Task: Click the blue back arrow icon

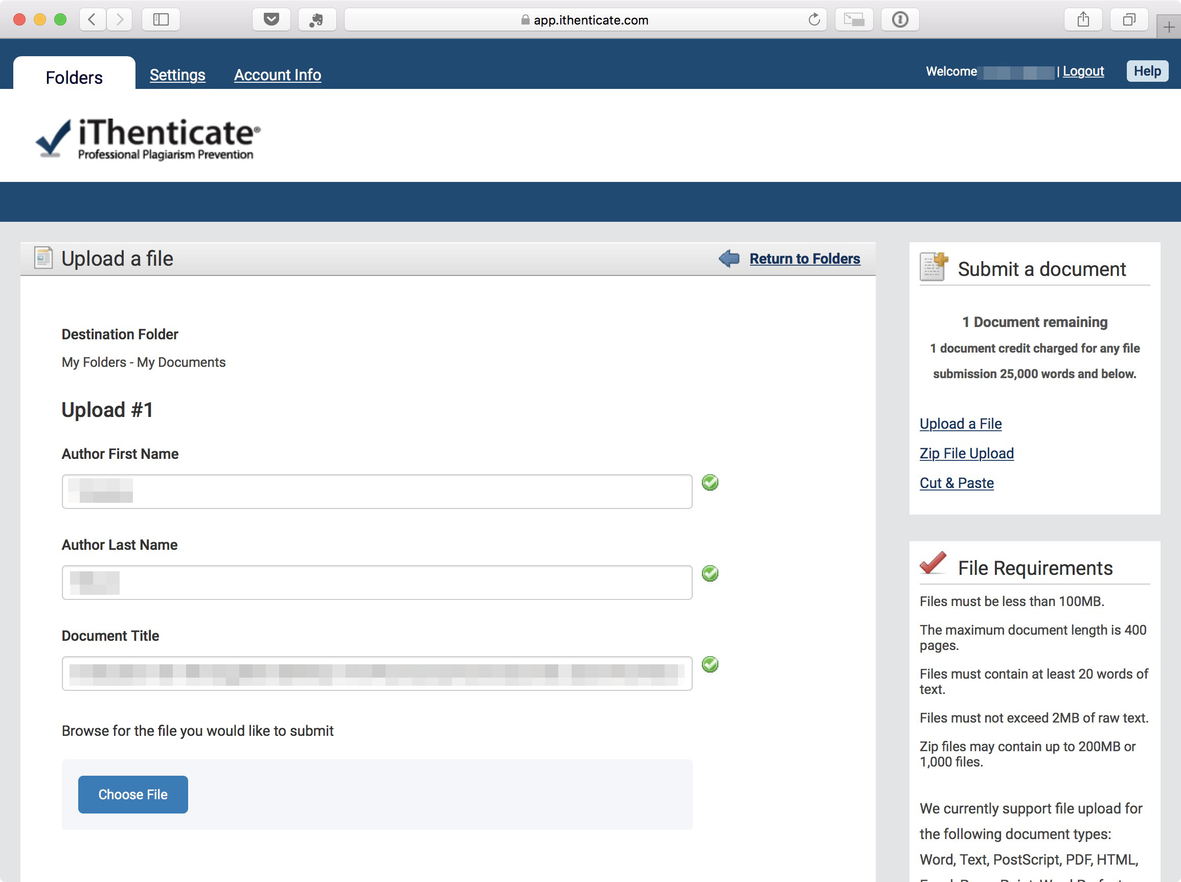Action: 729,259
